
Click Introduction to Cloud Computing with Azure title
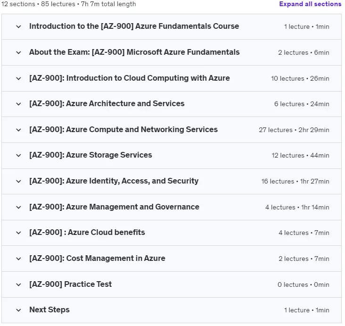click(129, 78)
